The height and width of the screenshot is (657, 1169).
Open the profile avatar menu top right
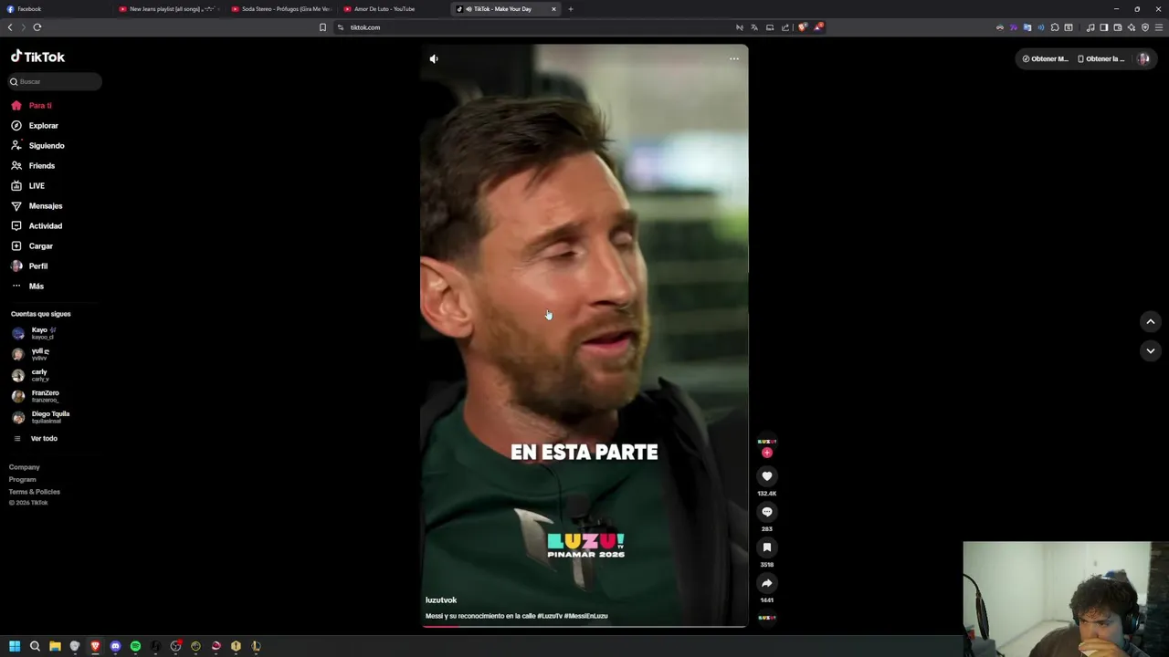pos(1143,58)
